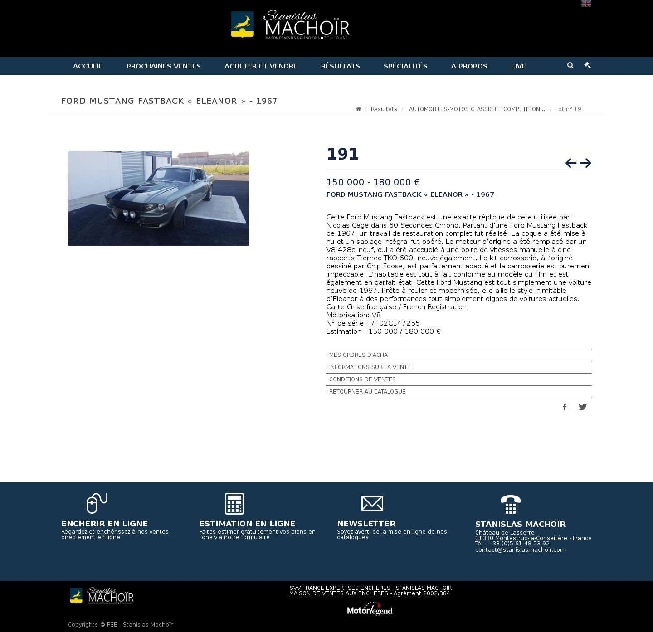Click the contact@stanislasmachoir.com email
Image resolution: width=653 pixels, height=632 pixels.
pos(521,550)
